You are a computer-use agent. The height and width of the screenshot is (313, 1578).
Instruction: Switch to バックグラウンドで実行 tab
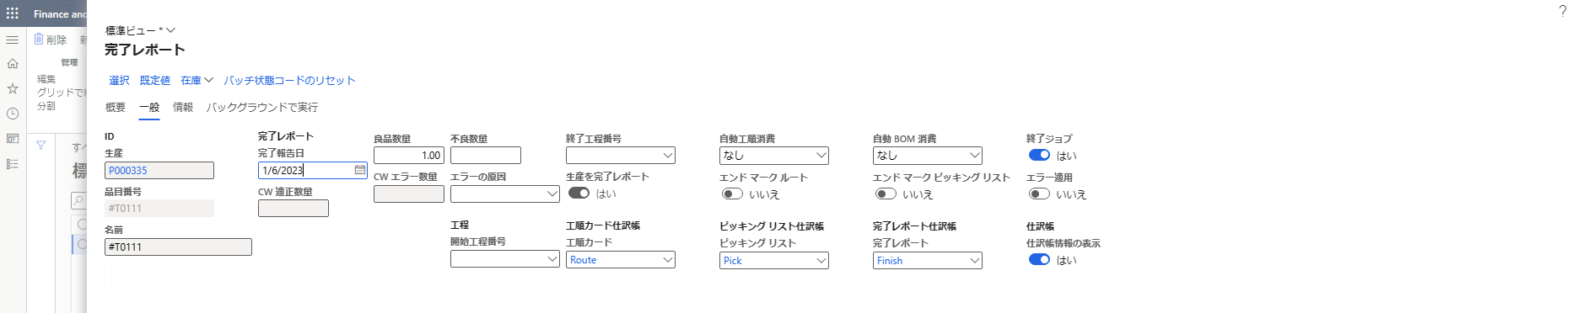262,108
